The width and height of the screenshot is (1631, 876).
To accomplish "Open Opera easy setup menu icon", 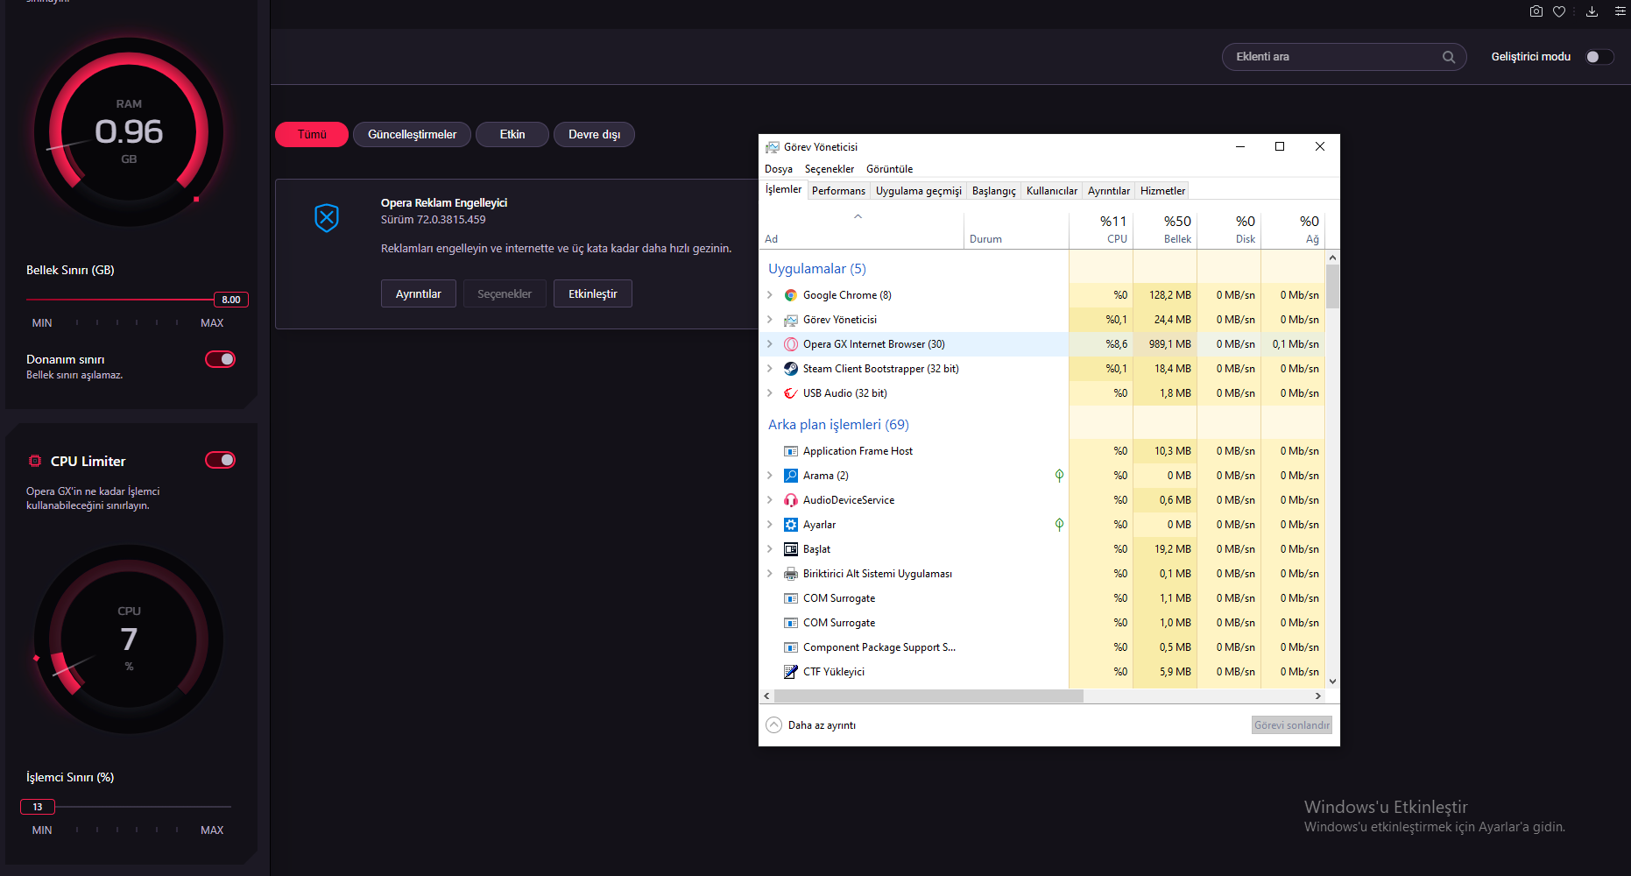I will (1620, 11).
